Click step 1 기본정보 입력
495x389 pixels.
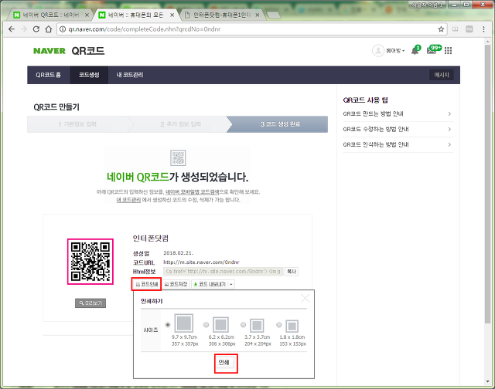pyautogui.click(x=77, y=124)
